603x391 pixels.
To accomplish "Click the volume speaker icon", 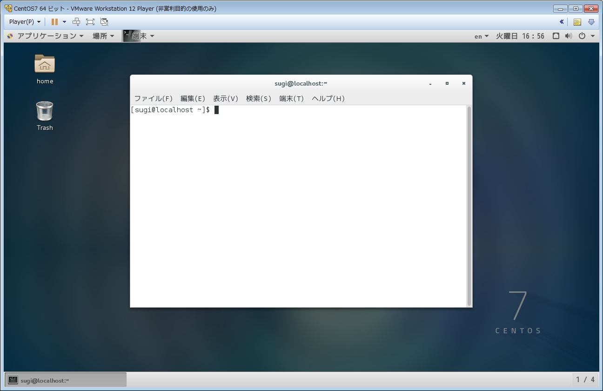I will tap(568, 36).
